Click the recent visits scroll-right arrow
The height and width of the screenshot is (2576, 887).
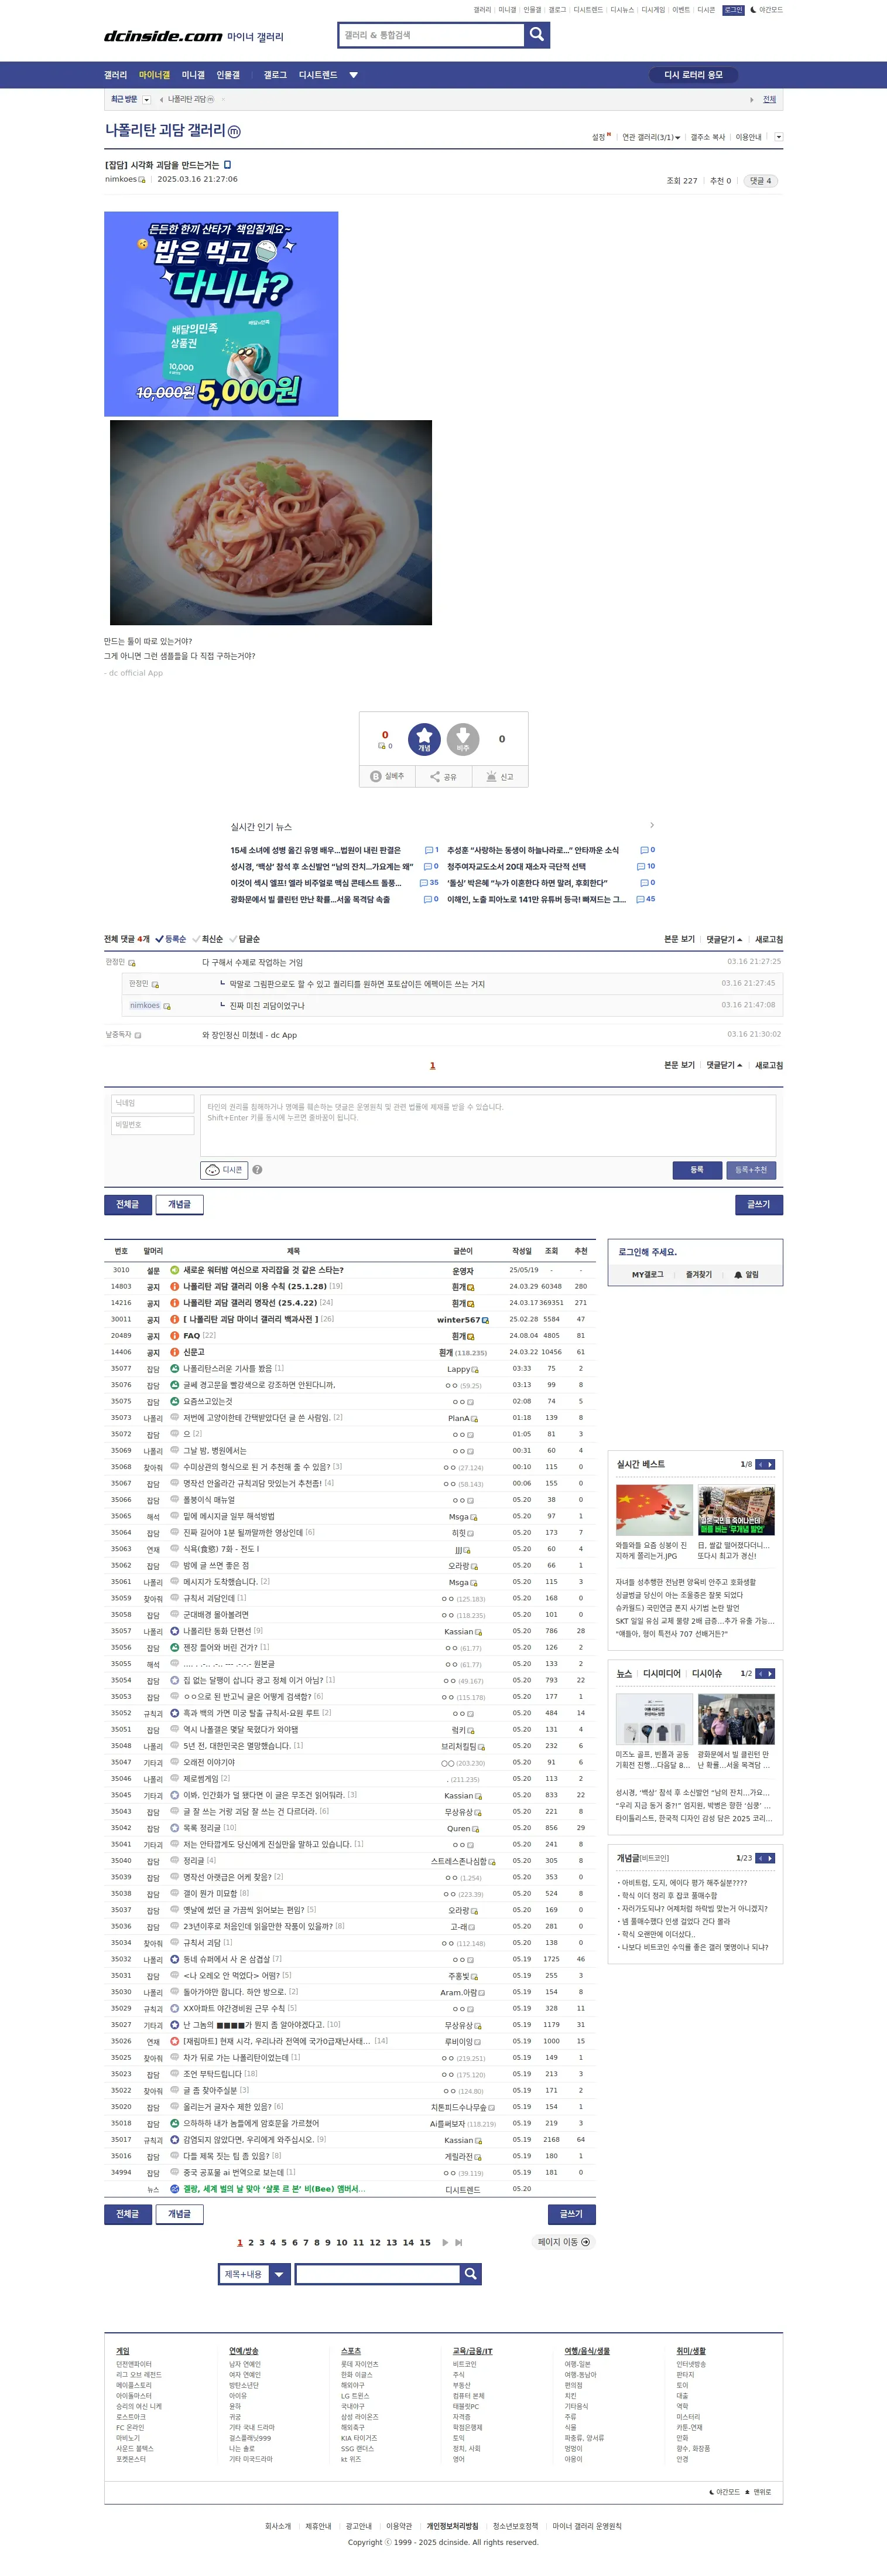click(x=751, y=99)
